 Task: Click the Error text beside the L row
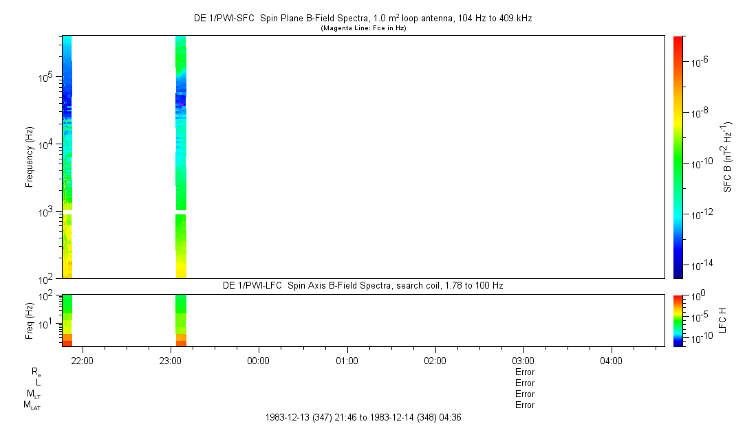pyautogui.click(x=524, y=383)
